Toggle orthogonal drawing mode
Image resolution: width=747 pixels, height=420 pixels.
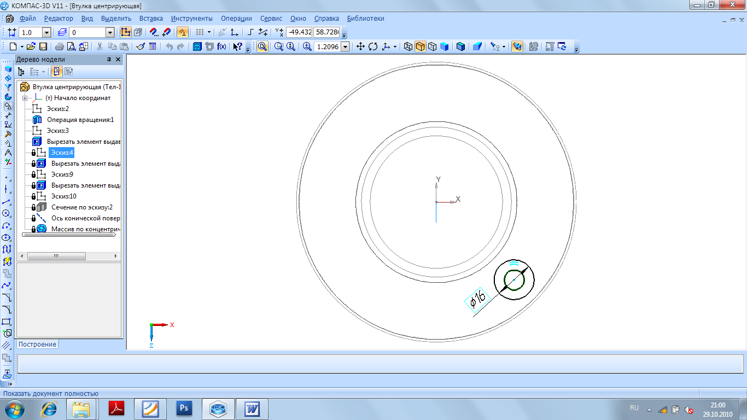250,32
